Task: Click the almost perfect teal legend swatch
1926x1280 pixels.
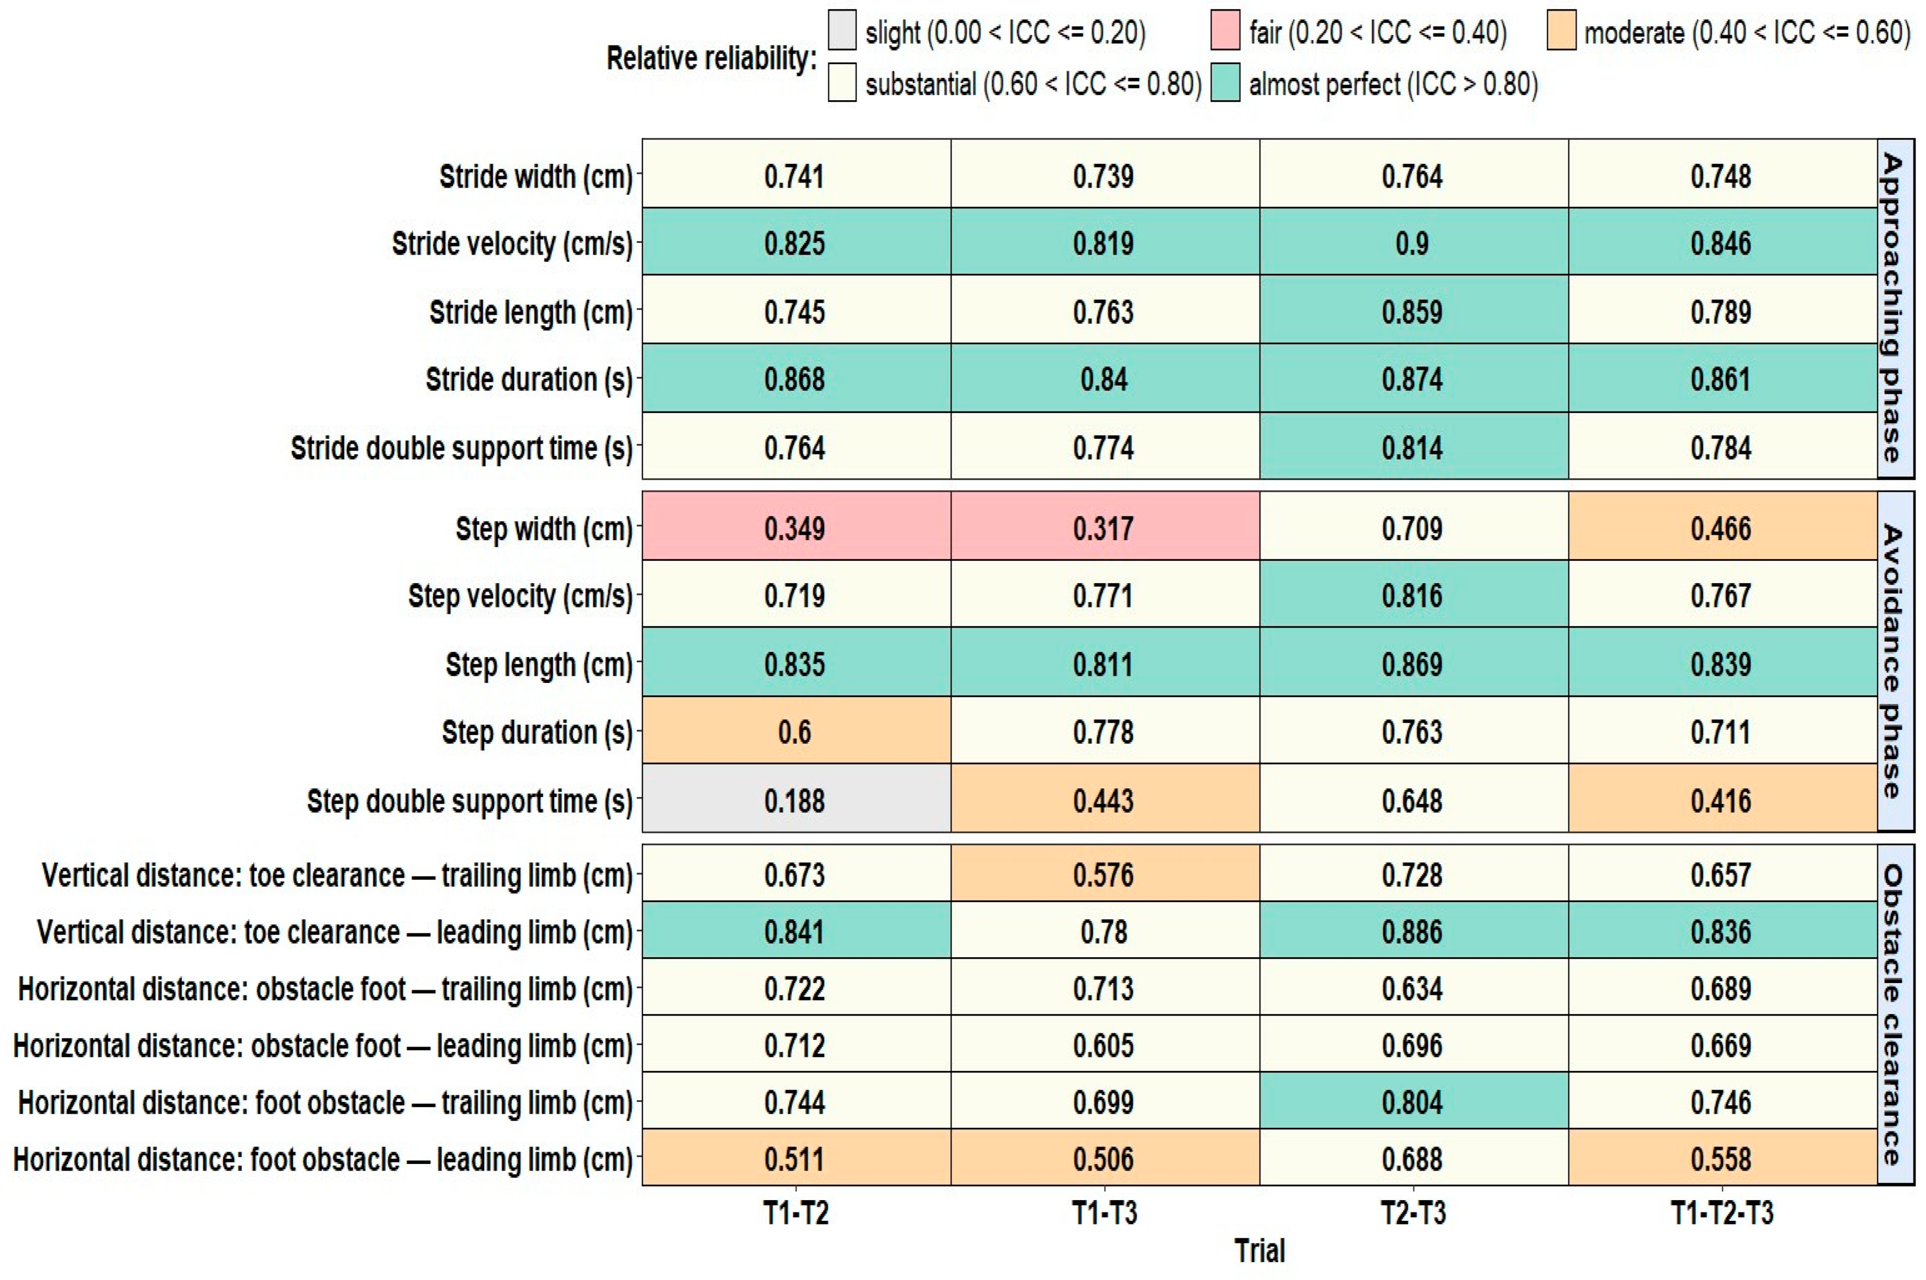Action: pyautogui.click(x=1224, y=82)
